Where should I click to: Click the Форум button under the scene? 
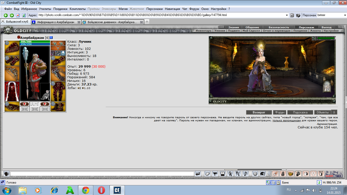pyautogui.click(x=280, y=112)
